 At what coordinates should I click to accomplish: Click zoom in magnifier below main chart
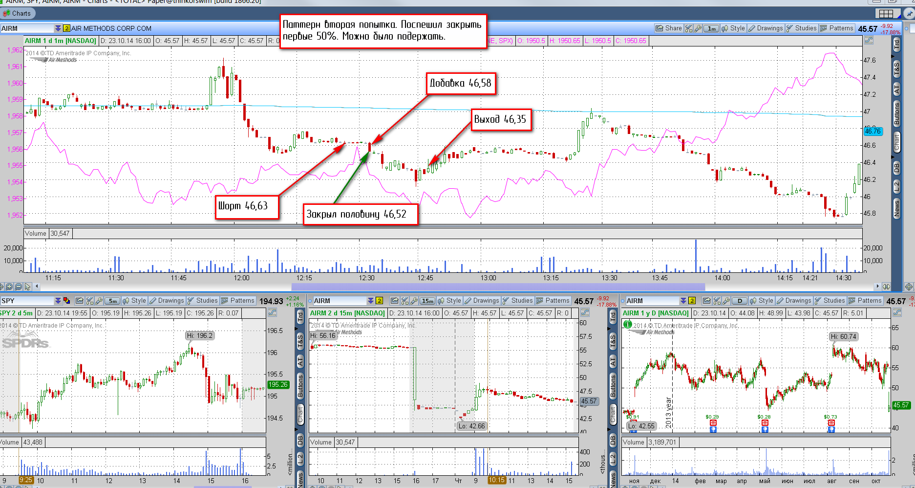coord(9,287)
